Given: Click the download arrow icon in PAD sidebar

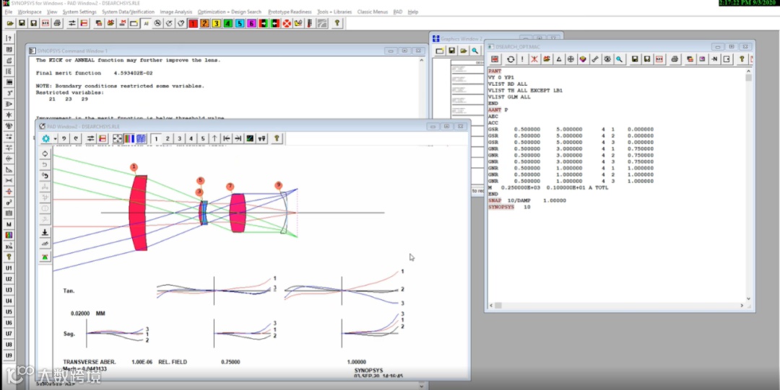Looking at the screenshot, I should click(45, 233).
